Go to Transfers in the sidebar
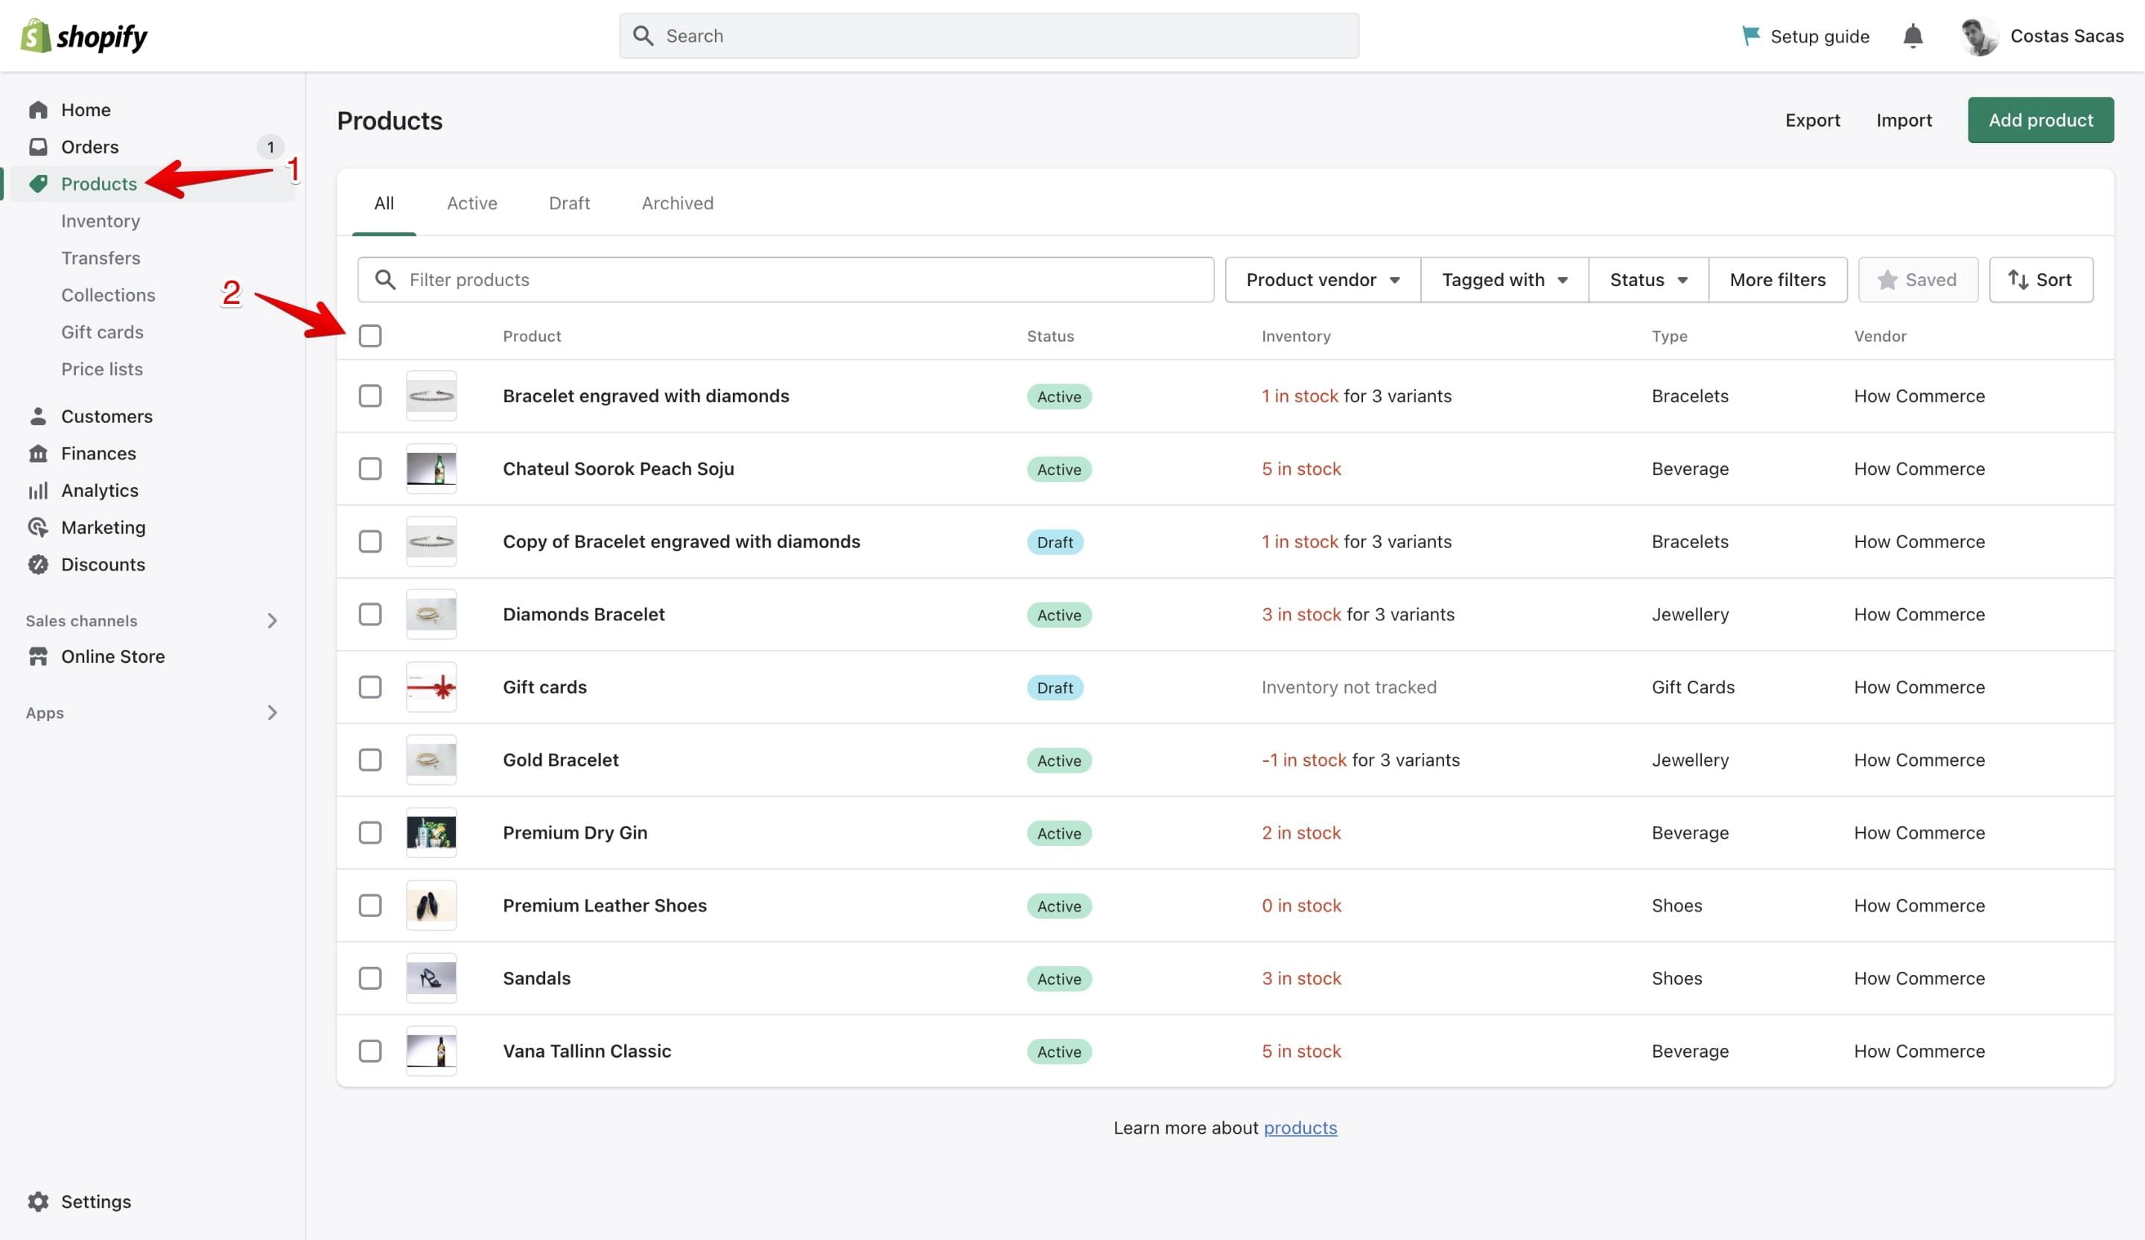The height and width of the screenshot is (1240, 2145). pos(101,258)
